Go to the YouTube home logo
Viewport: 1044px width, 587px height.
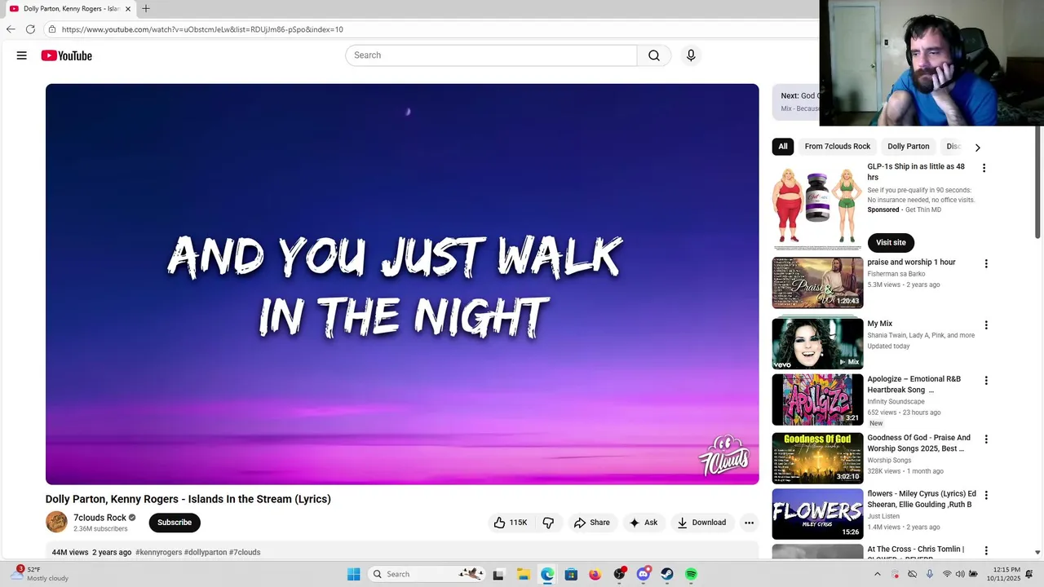[67, 55]
